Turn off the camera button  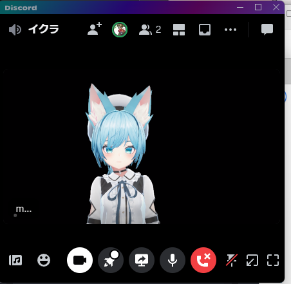[x=80, y=260]
